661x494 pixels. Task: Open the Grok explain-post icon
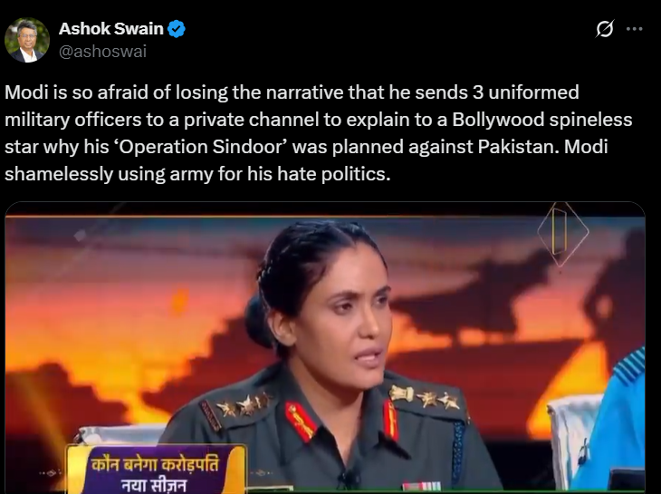click(x=605, y=29)
